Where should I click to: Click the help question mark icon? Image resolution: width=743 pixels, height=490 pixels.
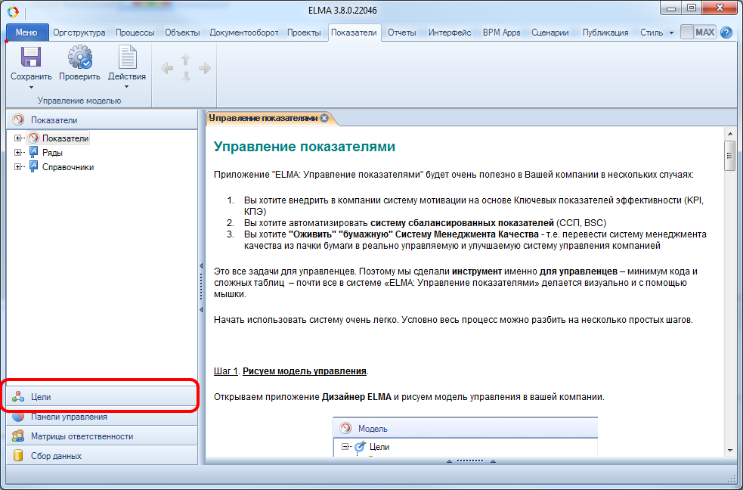pos(726,33)
